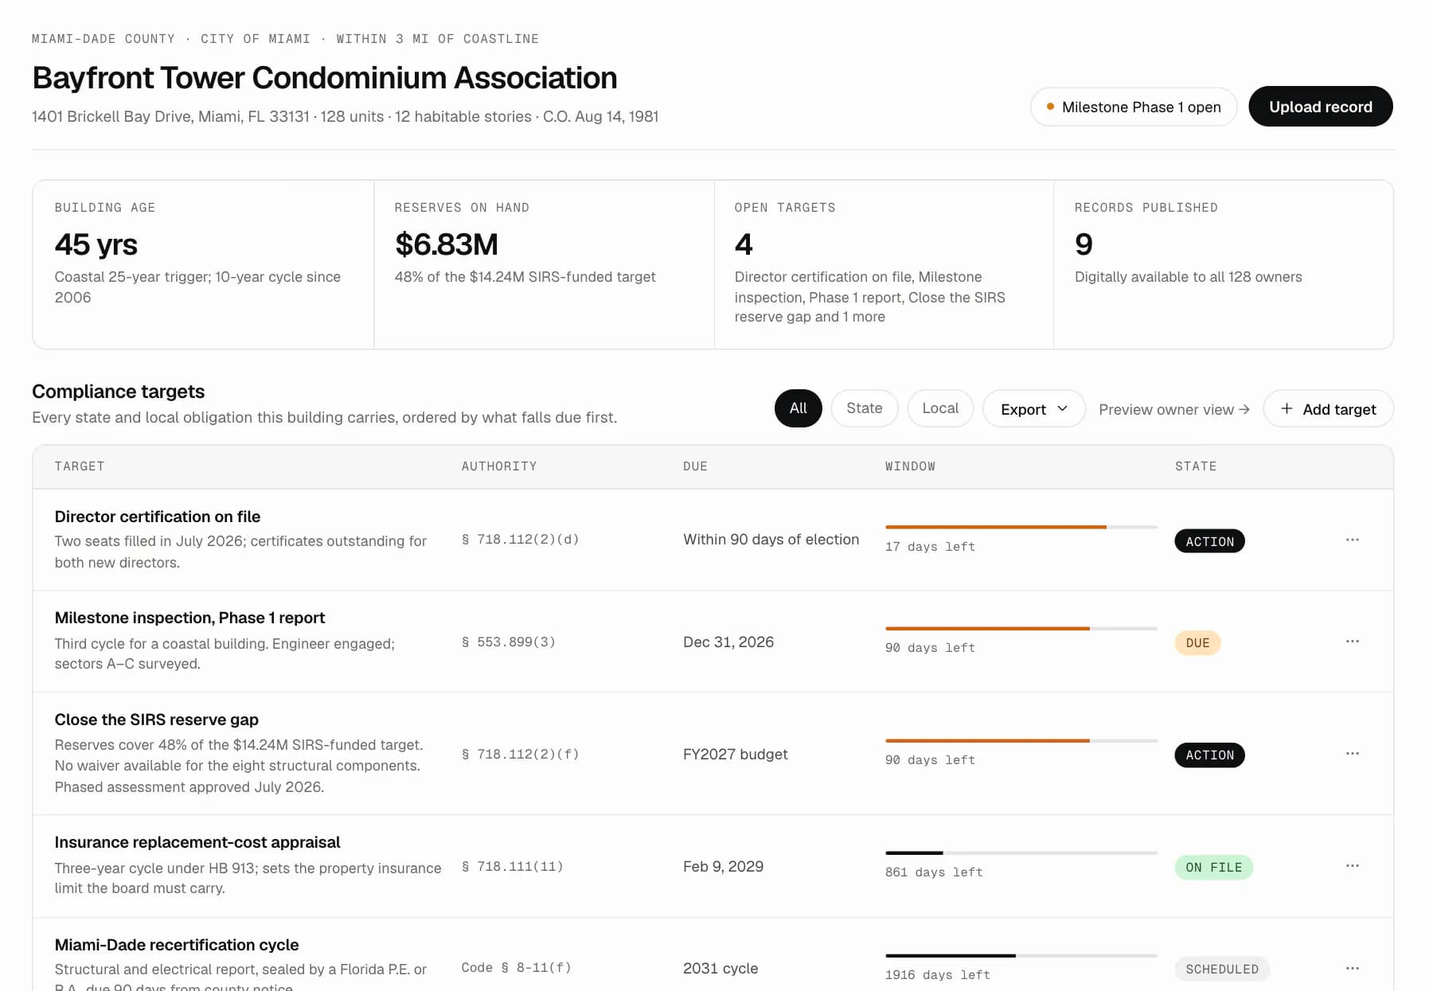1433x991 pixels.
Task: Click the Upload record button
Action: [x=1320, y=107]
